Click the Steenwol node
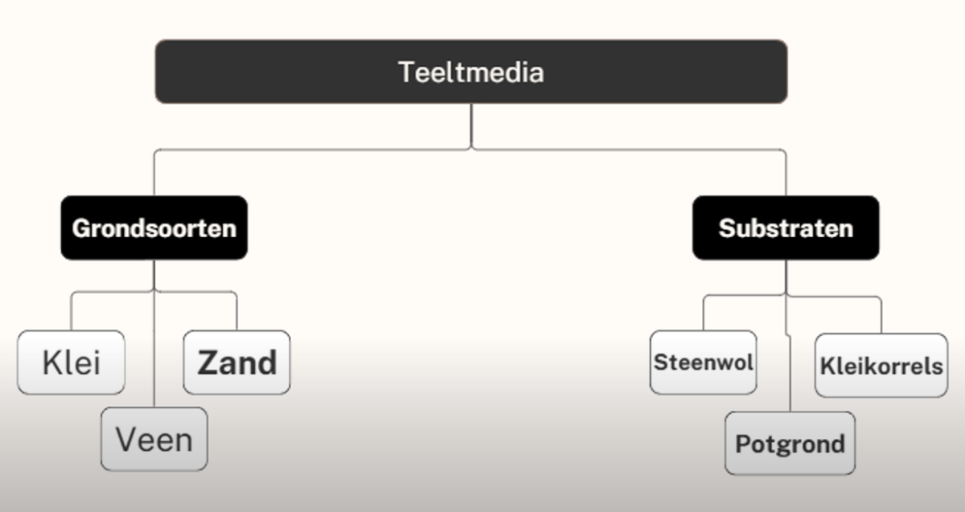This screenshot has height=512, width=965. point(703,362)
